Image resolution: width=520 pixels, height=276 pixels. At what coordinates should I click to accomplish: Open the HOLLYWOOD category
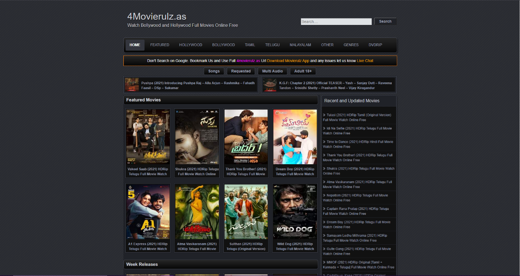pyautogui.click(x=191, y=45)
